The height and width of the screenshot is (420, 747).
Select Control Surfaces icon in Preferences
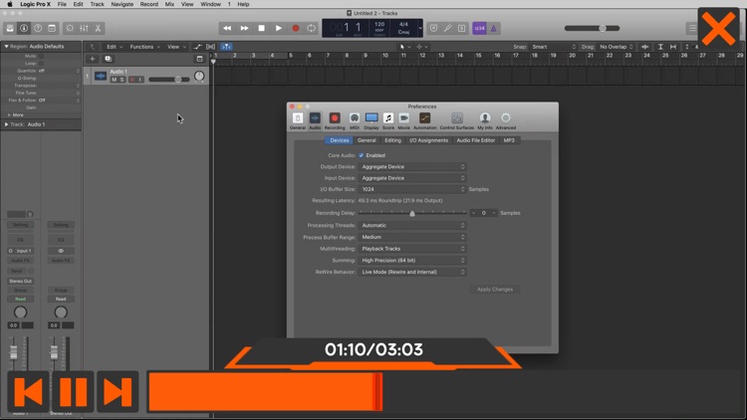(x=457, y=121)
